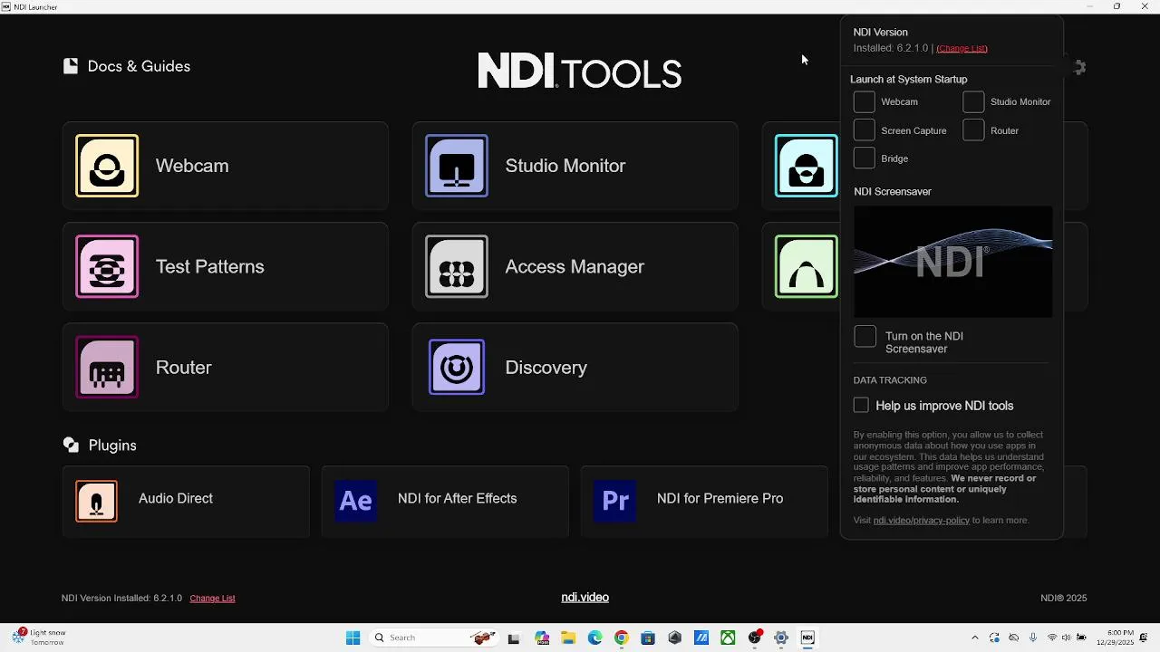Enable Bridge launch at system startup

(x=865, y=158)
